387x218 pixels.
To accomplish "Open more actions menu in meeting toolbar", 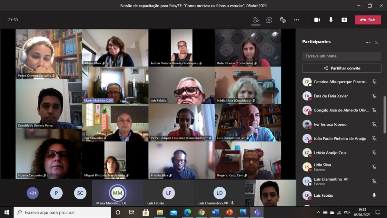I will pos(296,20).
